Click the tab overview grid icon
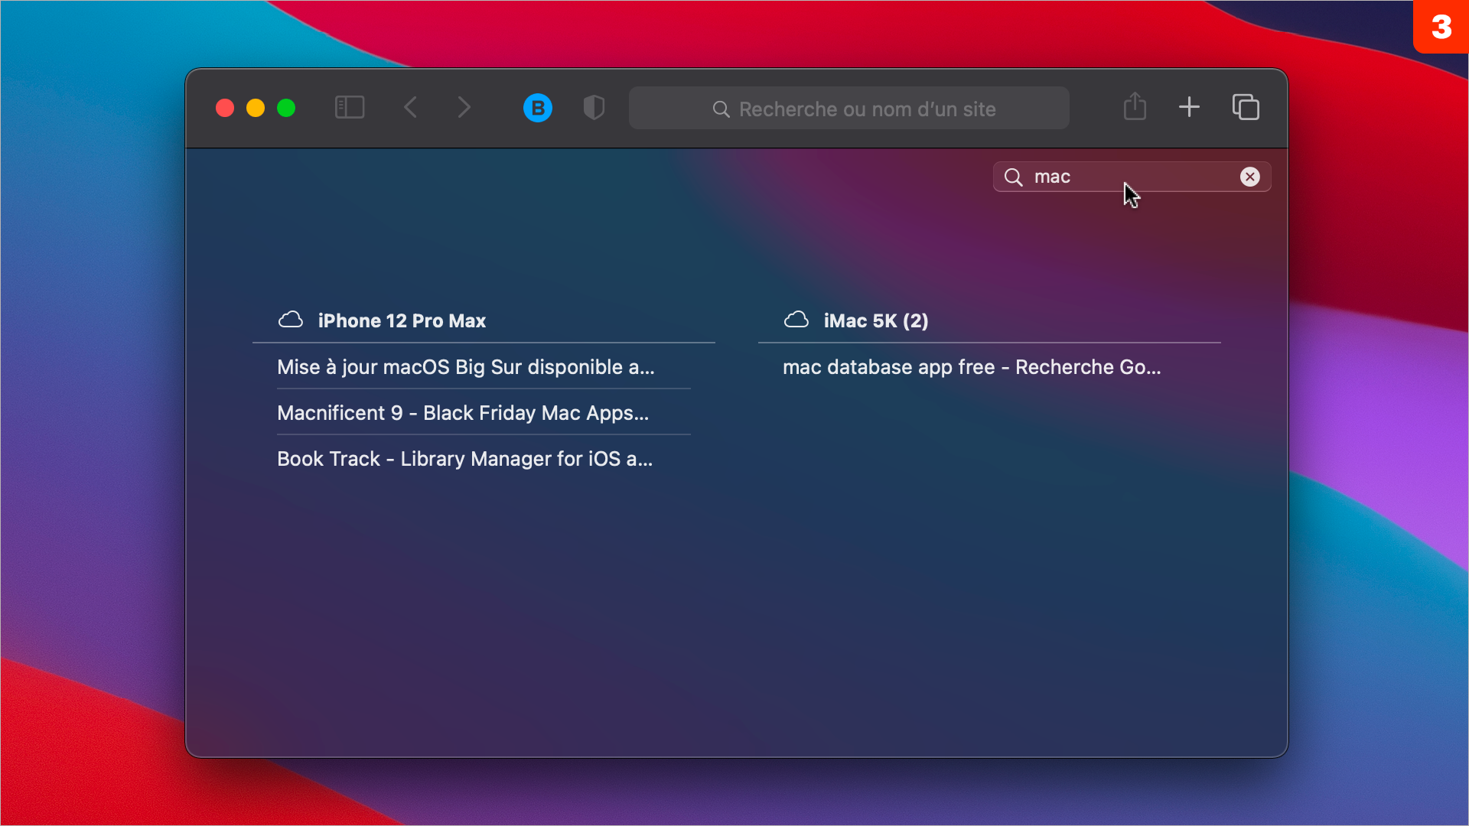The width and height of the screenshot is (1469, 826). click(1246, 108)
